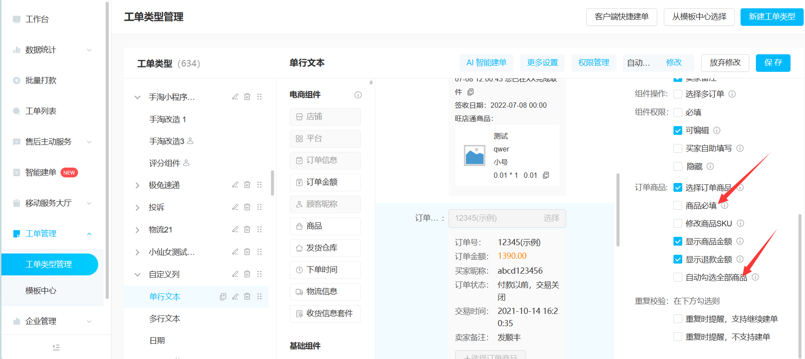
Task: Click 从模板中心选择 button
Action: point(699,17)
